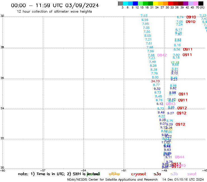Screen dimensions: 207x182
Task: Click the purple swatch in the color scale
Action: pos(186,3)
